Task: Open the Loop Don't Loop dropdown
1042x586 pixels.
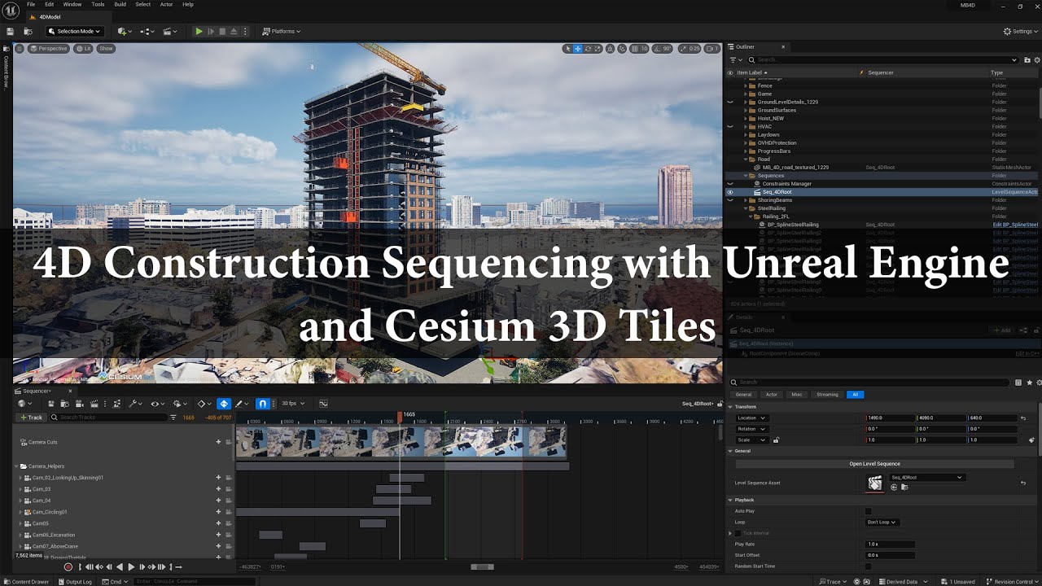Action: click(x=882, y=523)
